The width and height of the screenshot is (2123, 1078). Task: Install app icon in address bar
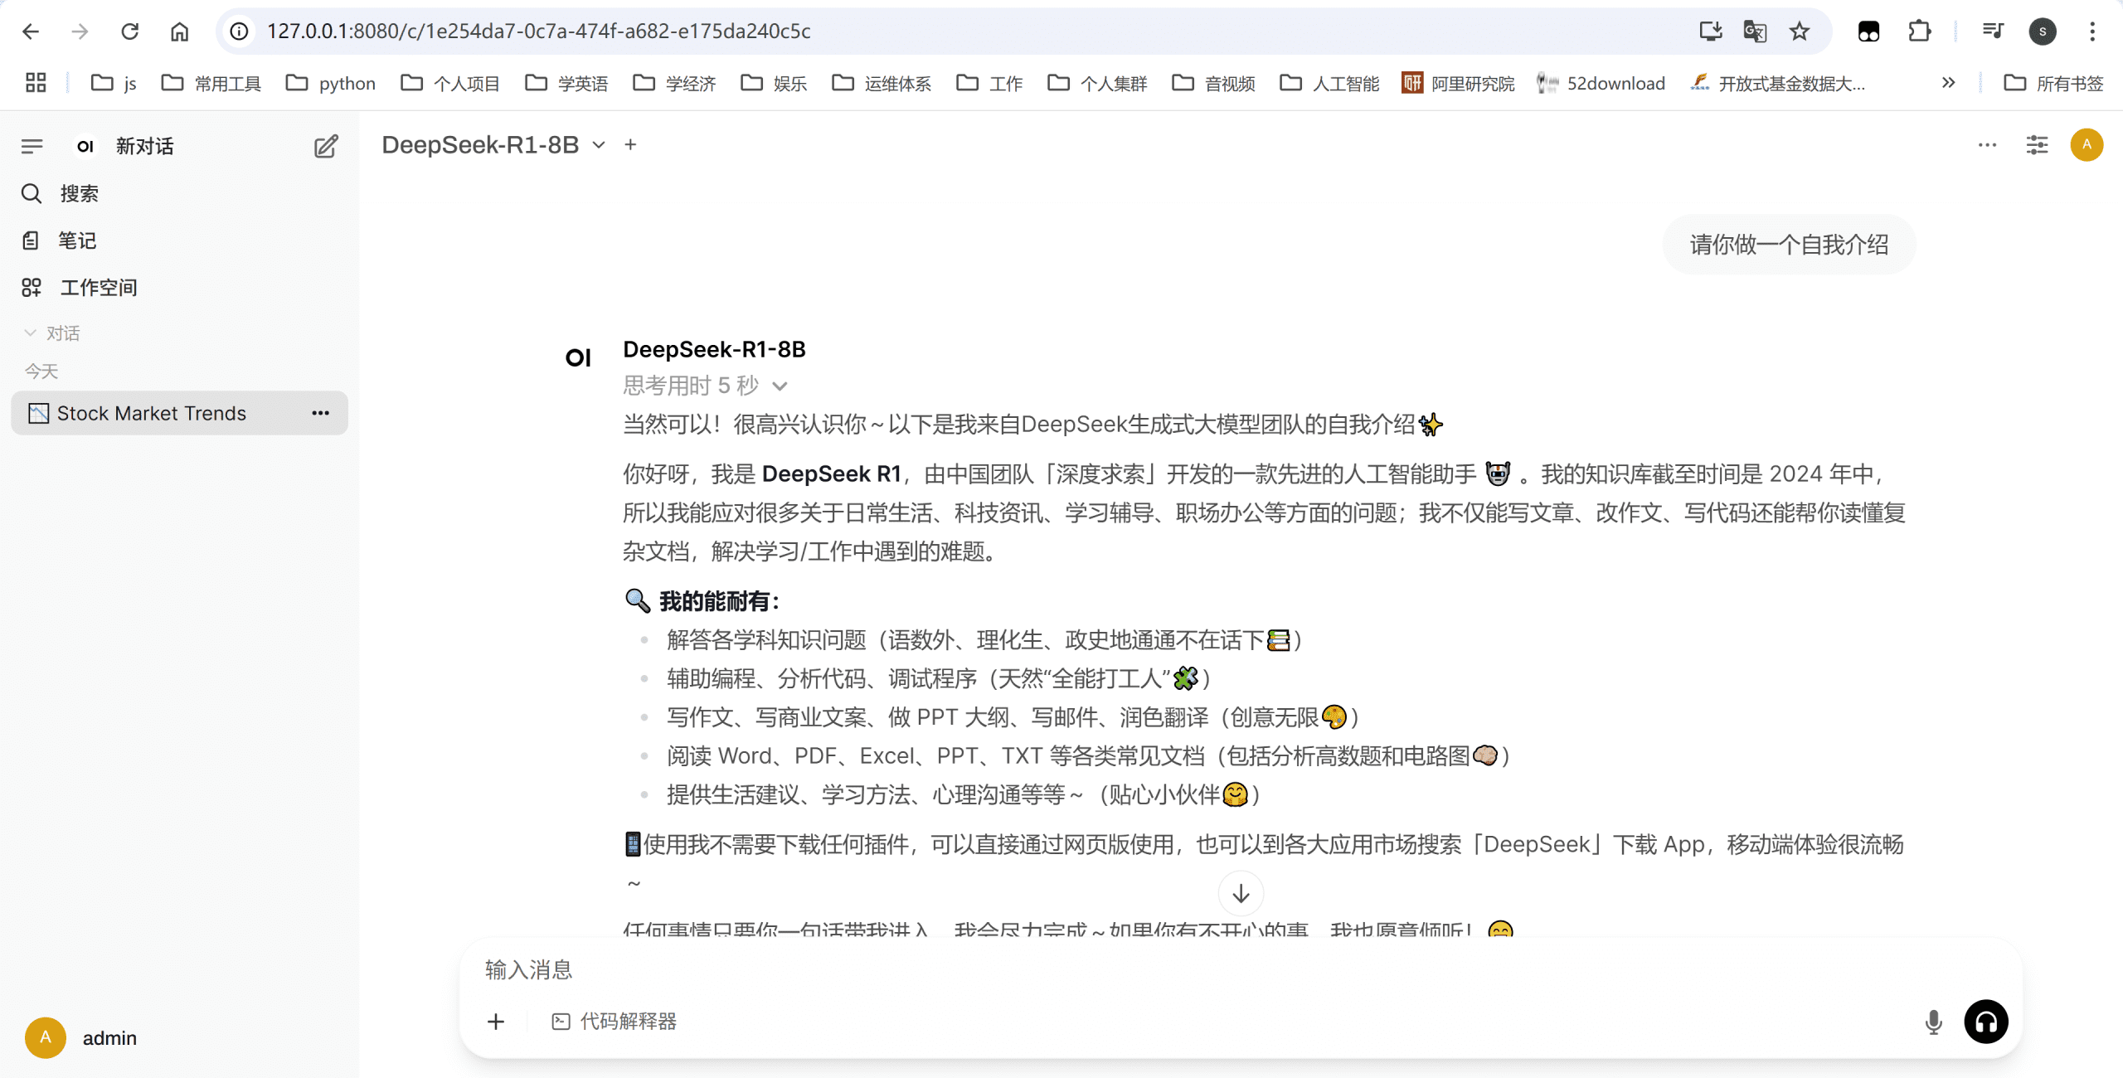click(1710, 32)
